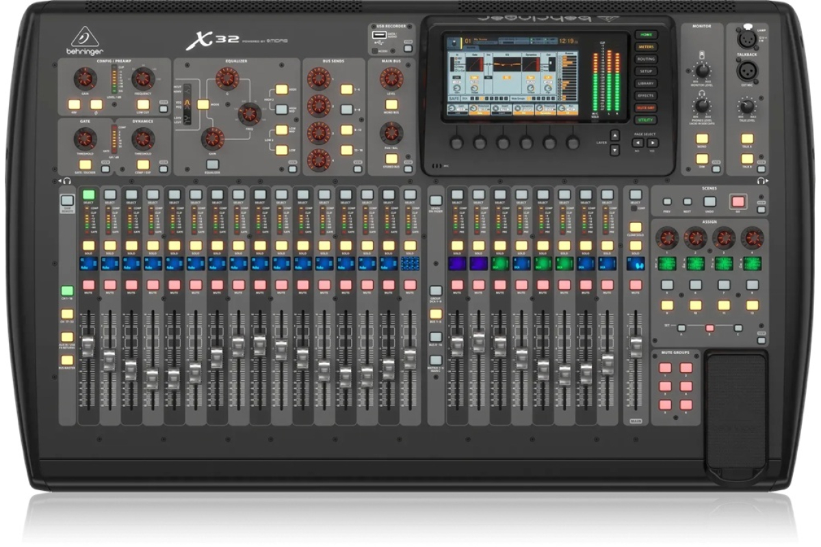Viewport: 821px width, 547px height.
Task: Select Bus Sends 1-4 bank
Action: tap(347, 90)
